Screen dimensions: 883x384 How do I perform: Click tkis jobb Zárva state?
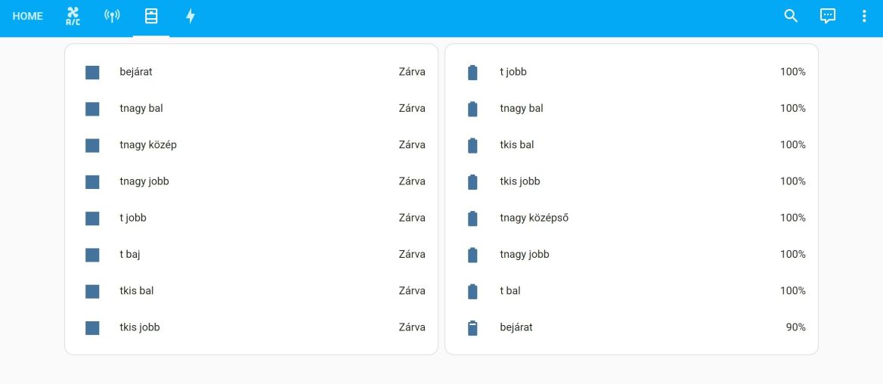412,327
